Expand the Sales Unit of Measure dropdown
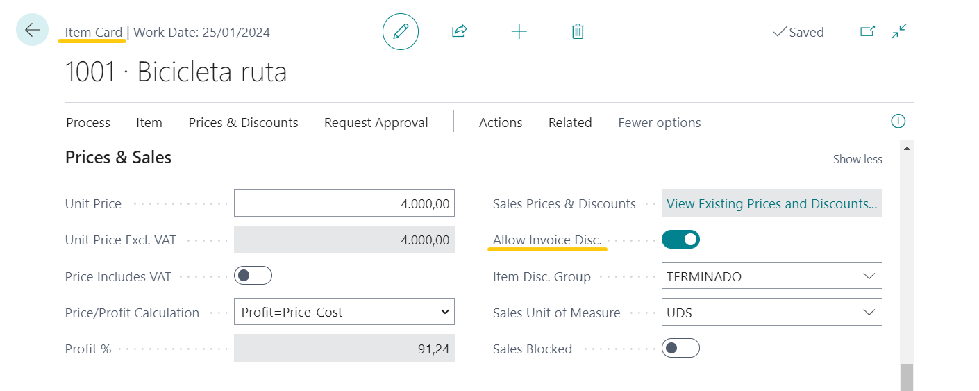Viewport: 979px width, 391px height. [x=869, y=312]
